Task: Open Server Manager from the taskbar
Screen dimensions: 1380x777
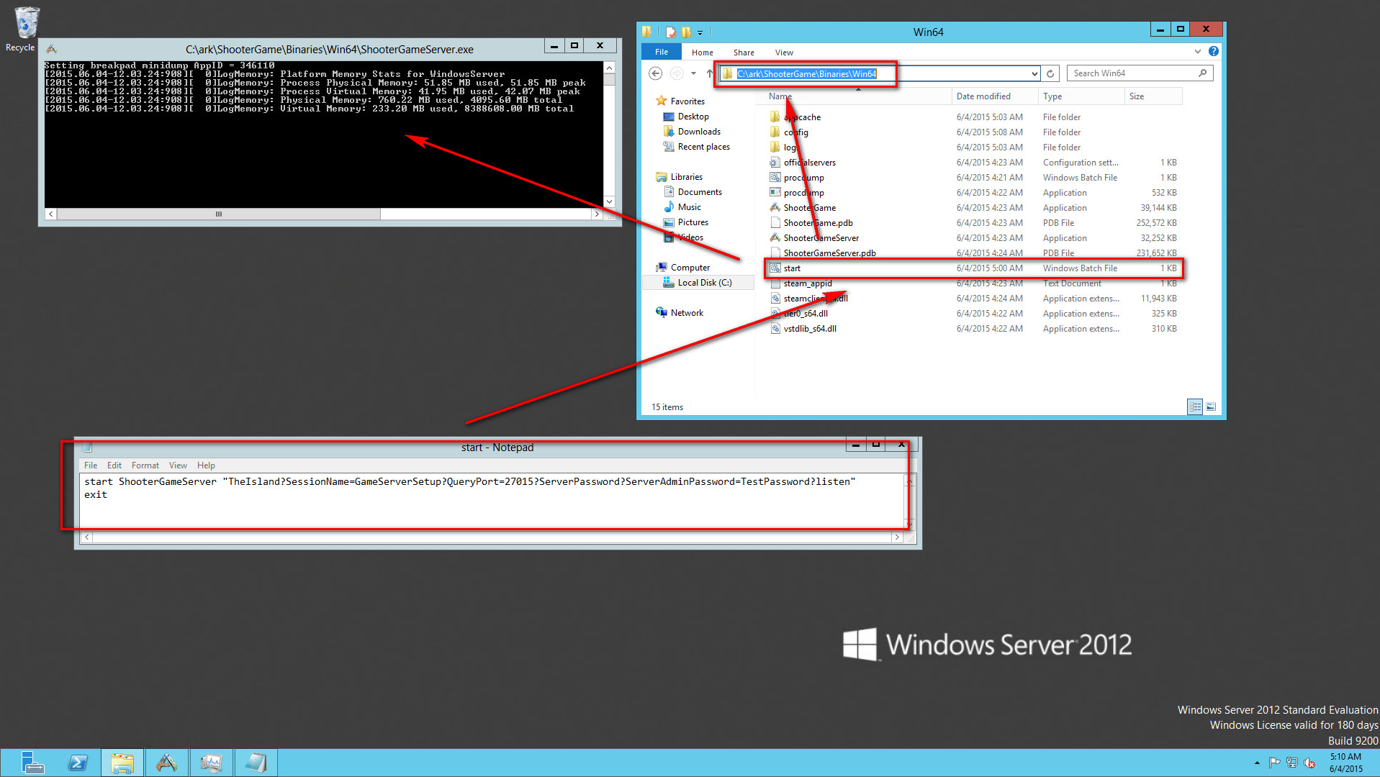Action: (32, 763)
